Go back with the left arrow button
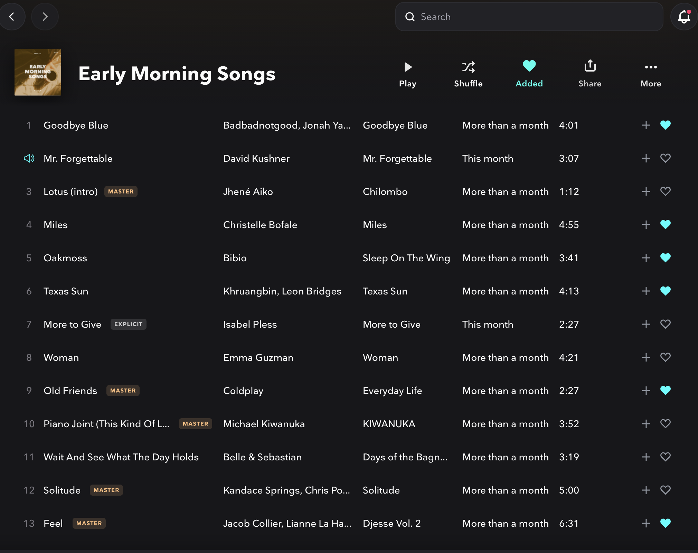698x553 pixels. click(x=12, y=17)
